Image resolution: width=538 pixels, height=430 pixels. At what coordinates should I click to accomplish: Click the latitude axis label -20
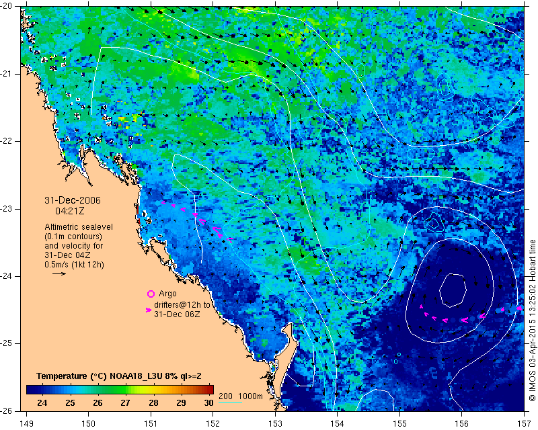tap(7, 7)
